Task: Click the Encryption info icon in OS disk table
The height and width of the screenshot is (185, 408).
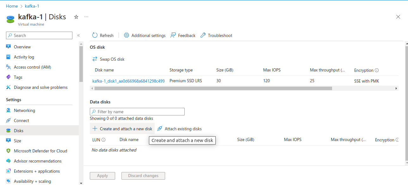Action: [x=377, y=70]
